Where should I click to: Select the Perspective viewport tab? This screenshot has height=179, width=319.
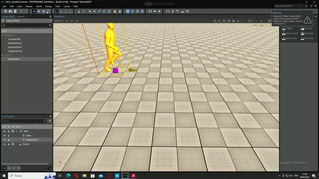(x=59, y=16)
